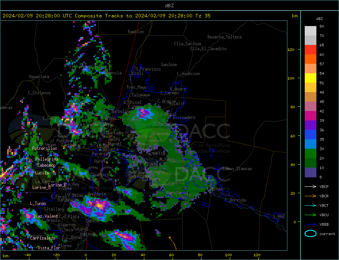Select the orange 60 dBZ color swatch

310,59
